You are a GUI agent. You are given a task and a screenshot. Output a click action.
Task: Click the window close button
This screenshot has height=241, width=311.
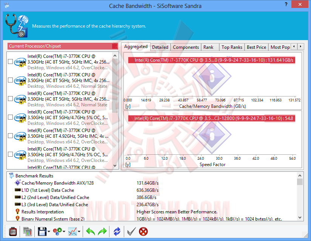point(300,4)
